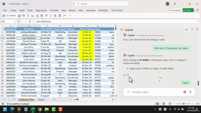Image resolution: width=201 pixels, height=113 pixels.
Task: Open the customize quick toolbar dropdown
Action: [x=70, y=16]
